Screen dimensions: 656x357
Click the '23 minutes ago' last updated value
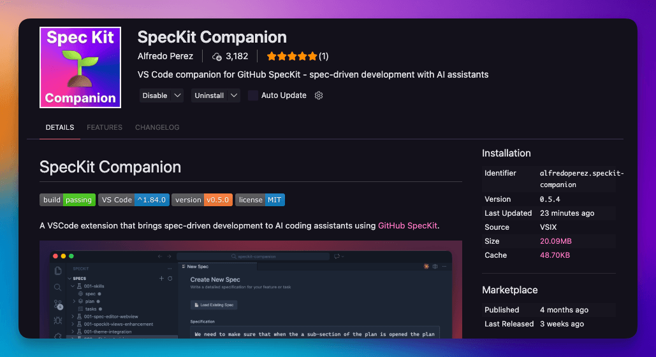[x=567, y=213]
